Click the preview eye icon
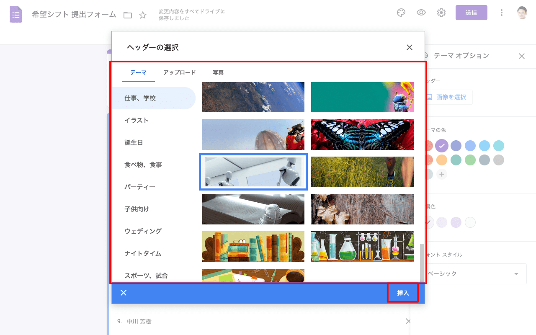This screenshot has height=335, width=536. pos(421,13)
